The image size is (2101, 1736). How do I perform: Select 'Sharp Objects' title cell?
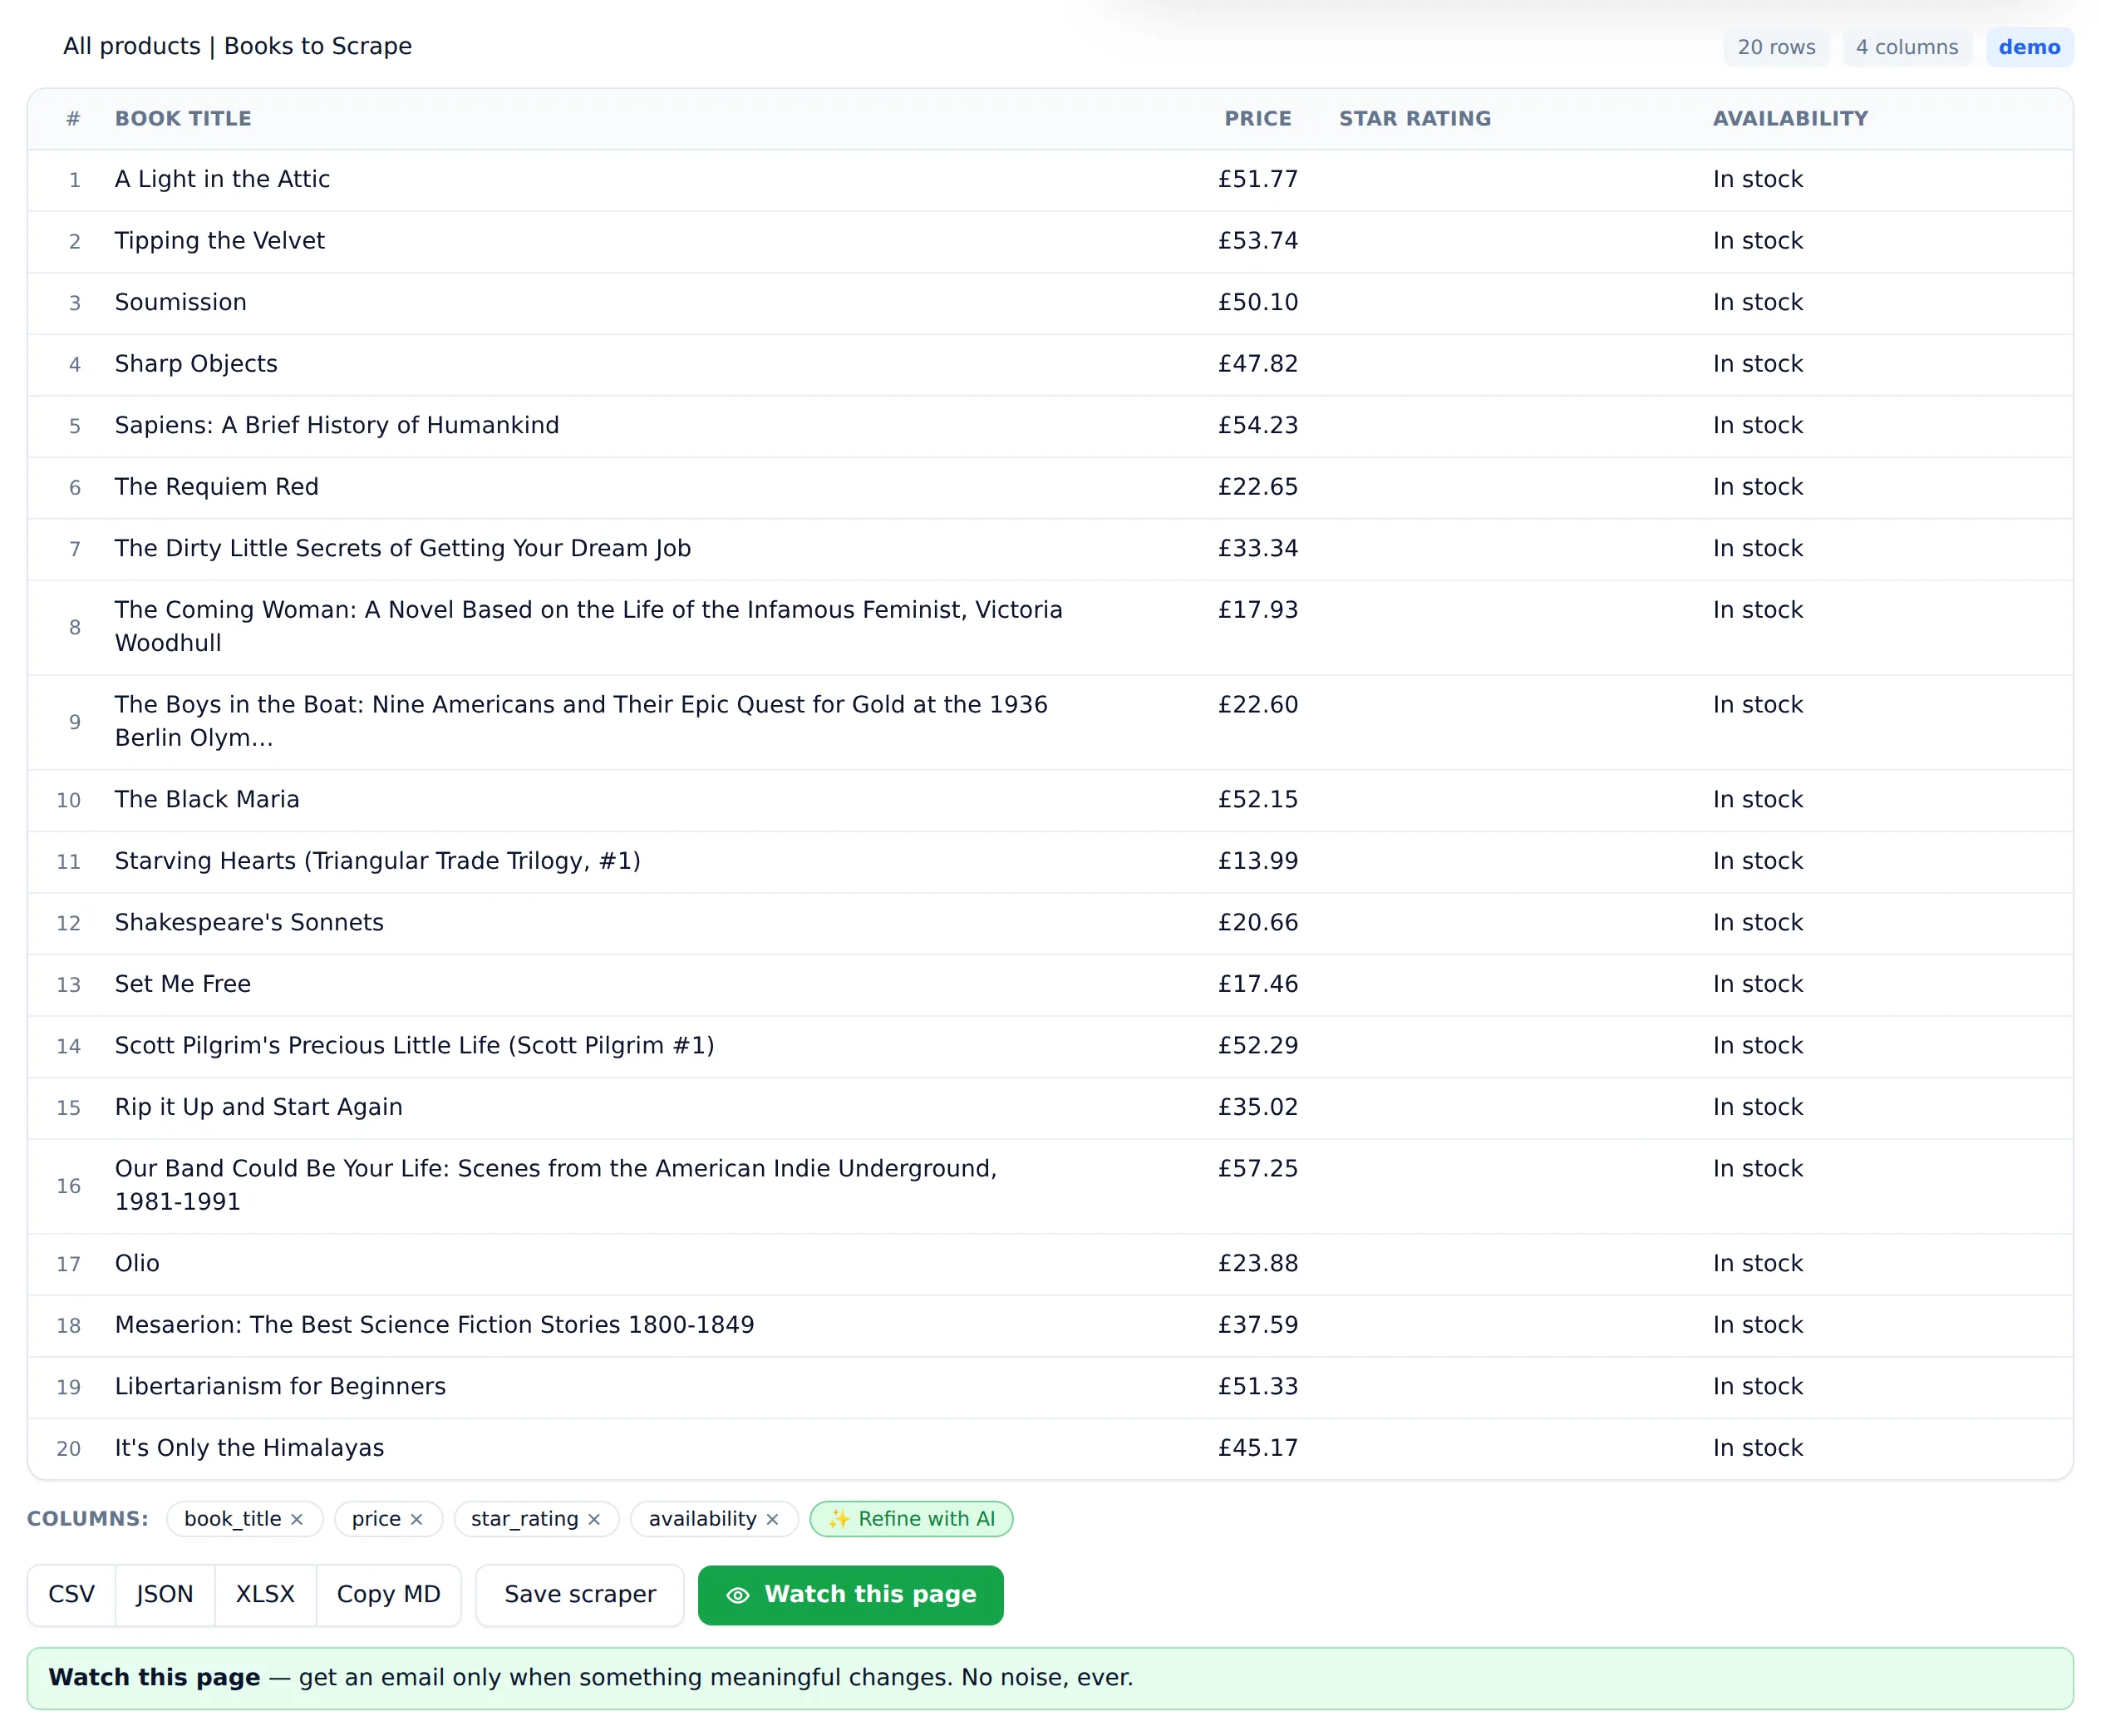click(196, 364)
